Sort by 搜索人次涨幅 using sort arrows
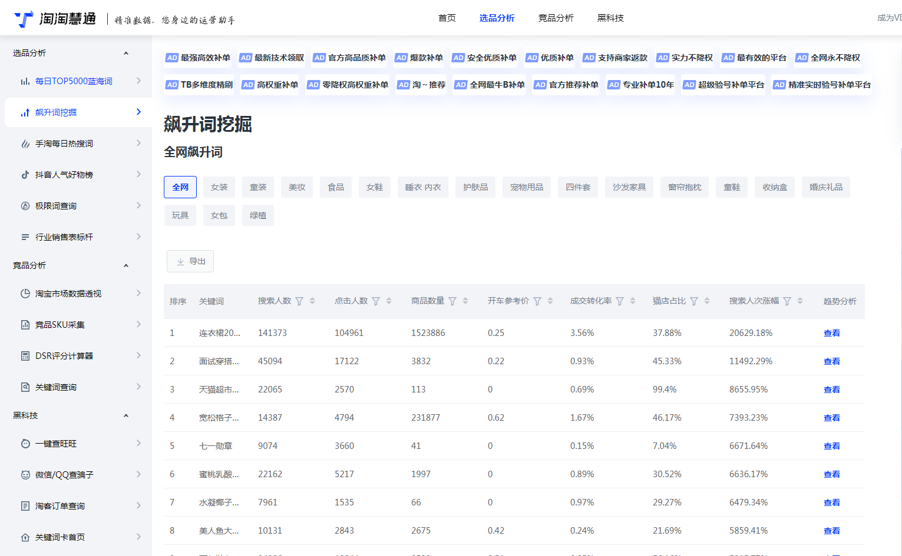The height and width of the screenshot is (556, 902). click(800, 301)
